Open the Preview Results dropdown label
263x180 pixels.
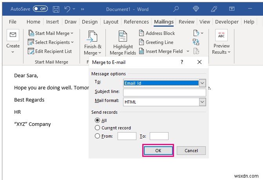(x=221, y=49)
